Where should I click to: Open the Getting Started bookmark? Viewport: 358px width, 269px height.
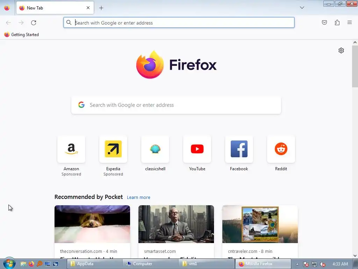click(x=22, y=35)
